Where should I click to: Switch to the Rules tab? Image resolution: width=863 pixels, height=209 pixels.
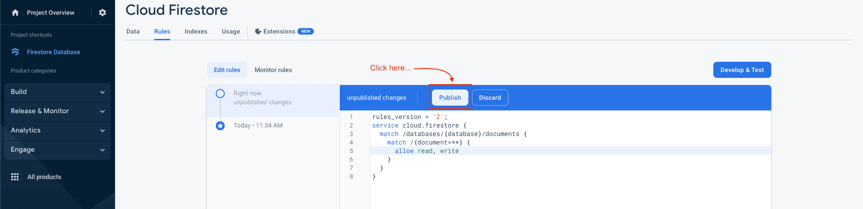click(162, 31)
